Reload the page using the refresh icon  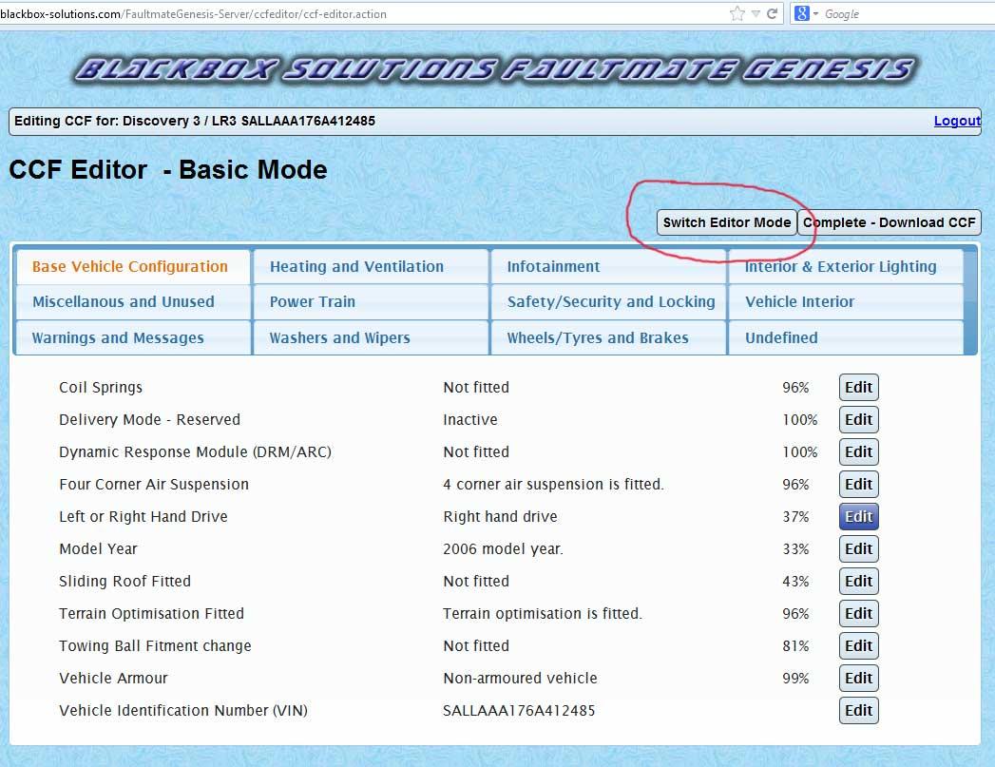[773, 13]
